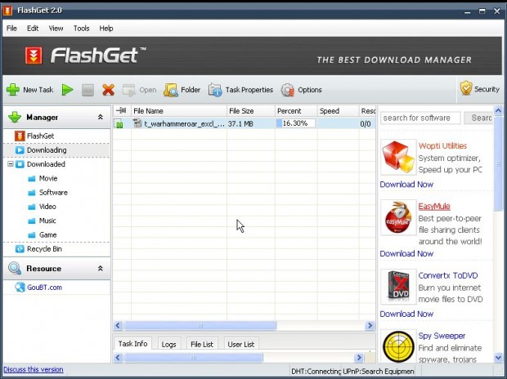Open the Spy Sweeper link
This screenshot has width=507, height=379.
click(x=442, y=336)
